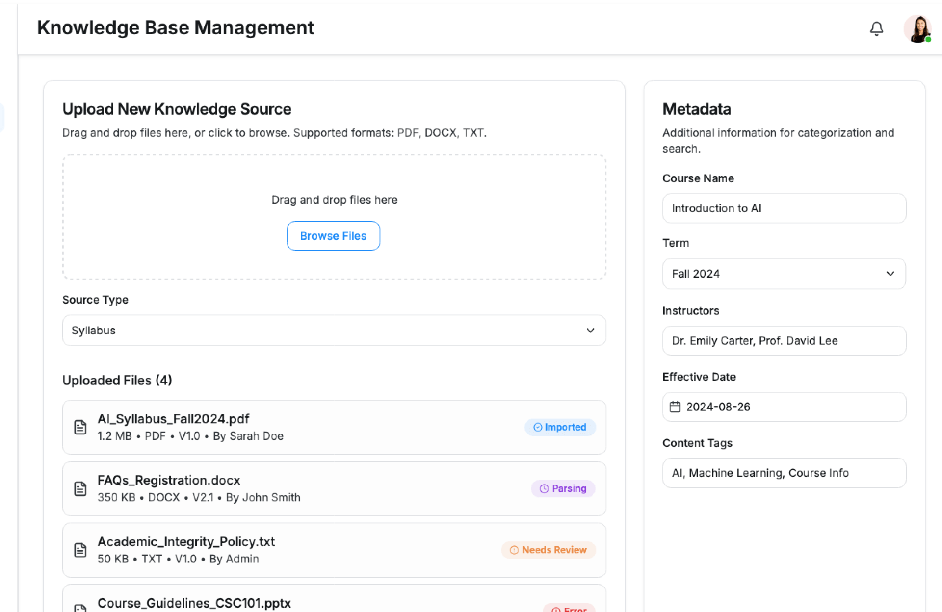Click the Browse Files button
Screen dimensions: 942x612
coord(333,236)
